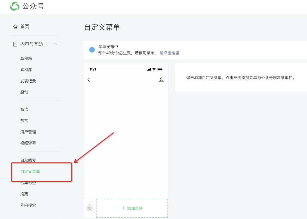The width and height of the screenshot is (307, 219).
Task: Select 号内搜索 from sidebar
Action: coord(28,205)
